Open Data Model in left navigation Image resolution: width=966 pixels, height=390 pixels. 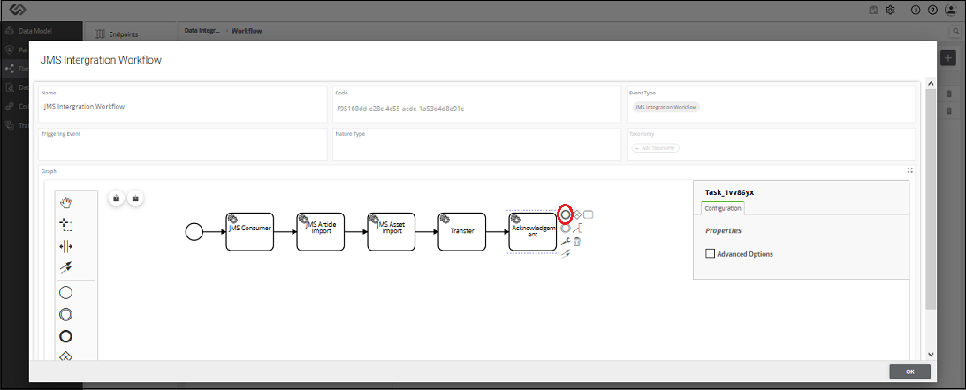pyautogui.click(x=35, y=31)
